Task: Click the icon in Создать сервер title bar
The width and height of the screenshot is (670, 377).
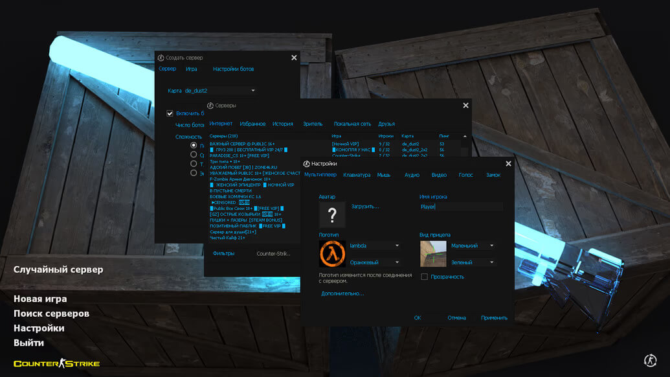Action: coord(161,58)
